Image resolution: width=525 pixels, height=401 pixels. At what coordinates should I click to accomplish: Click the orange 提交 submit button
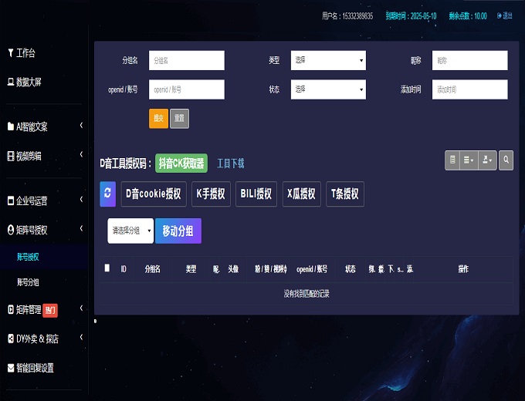click(x=158, y=118)
